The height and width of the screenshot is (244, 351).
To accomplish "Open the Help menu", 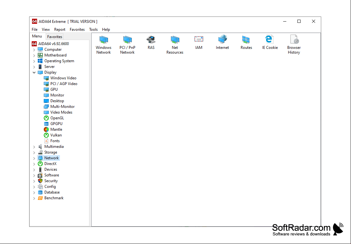I will pyautogui.click(x=106, y=30).
